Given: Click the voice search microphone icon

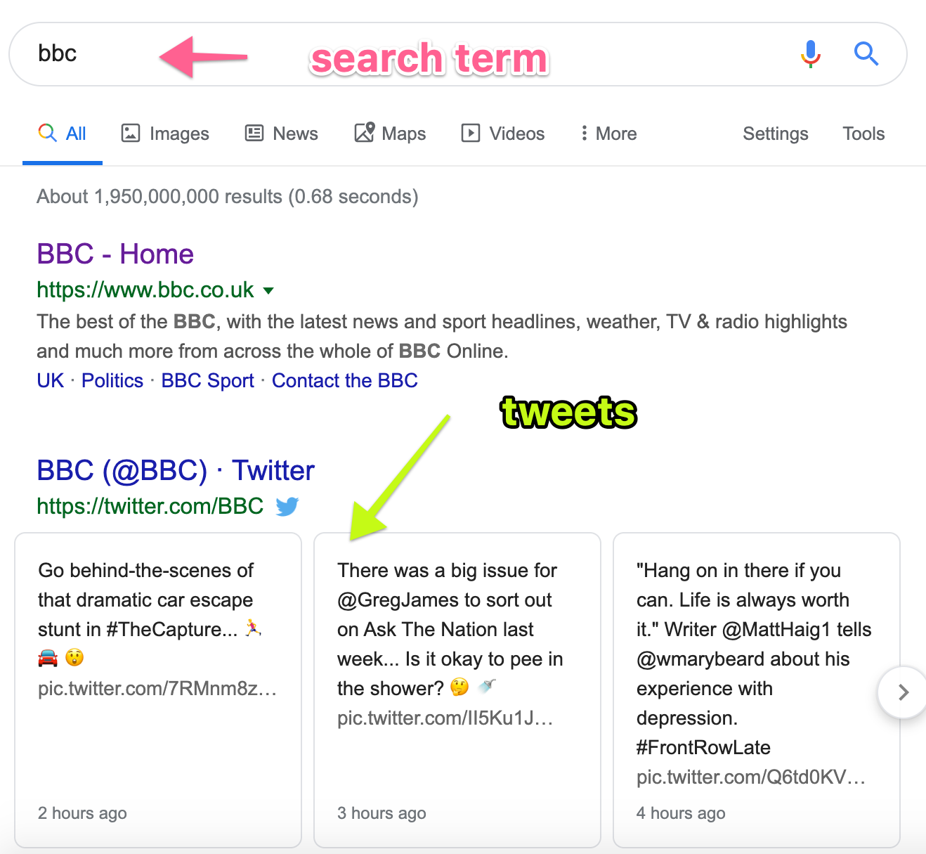Looking at the screenshot, I should click(x=811, y=53).
